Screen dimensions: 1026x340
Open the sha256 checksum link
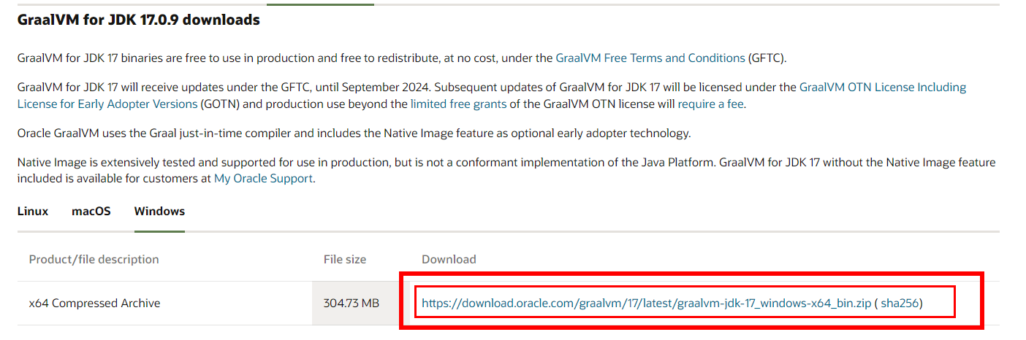[x=900, y=303]
